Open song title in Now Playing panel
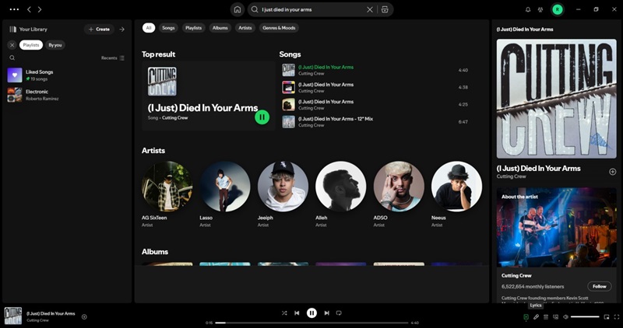The height and width of the screenshot is (328, 623). (538, 168)
